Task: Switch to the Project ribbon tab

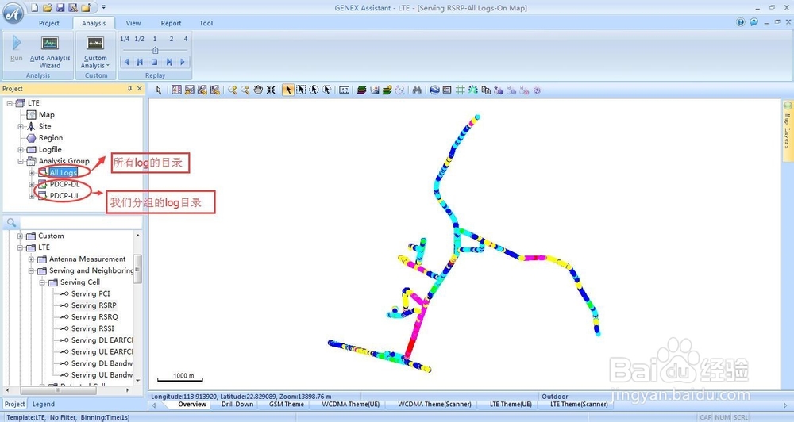Action: tap(49, 23)
